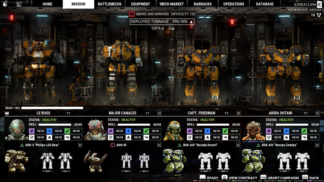
Task: Select the Nevada Desert mech thumbnail
Action: [174, 160]
